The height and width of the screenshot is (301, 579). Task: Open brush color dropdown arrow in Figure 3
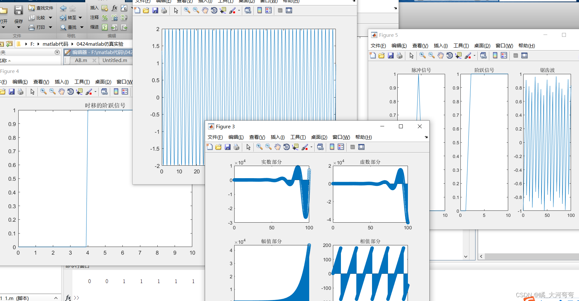311,147
